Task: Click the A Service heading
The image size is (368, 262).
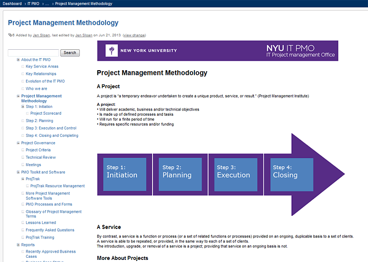Action: (x=109, y=227)
